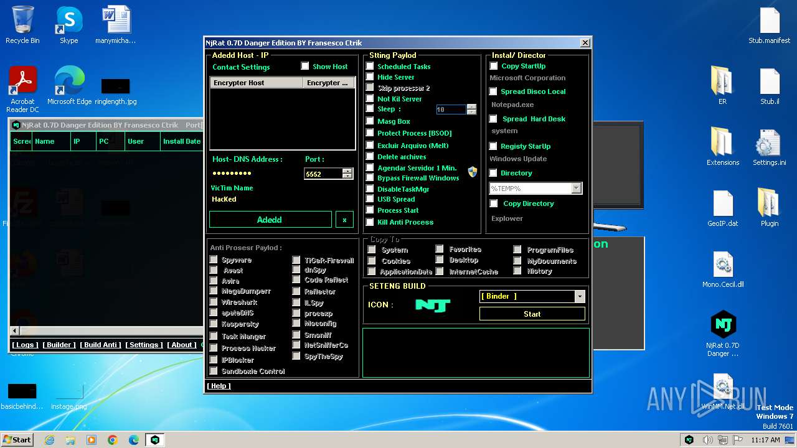Open instage.png desktop file icon
The width and height of the screenshot is (797, 448).
click(69, 396)
